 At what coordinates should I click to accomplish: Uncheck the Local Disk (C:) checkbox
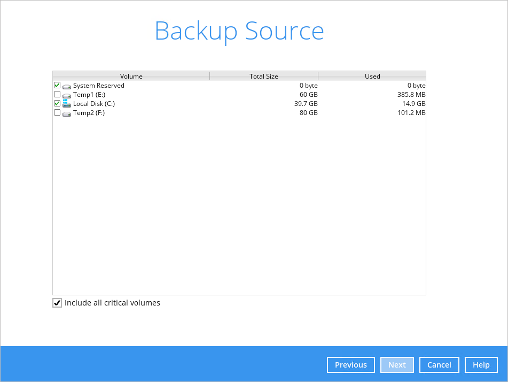(x=57, y=104)
